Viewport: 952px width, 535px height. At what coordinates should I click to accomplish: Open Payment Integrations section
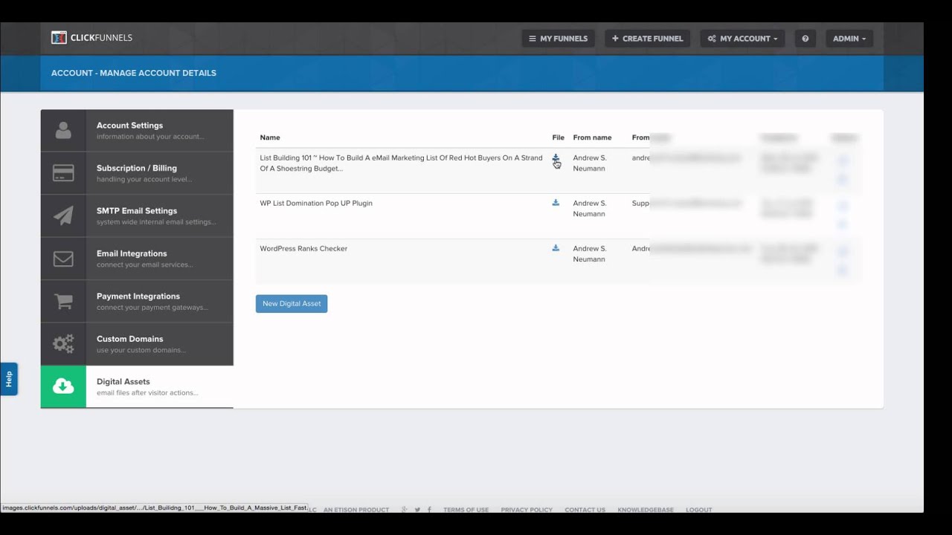click(137, 301)
